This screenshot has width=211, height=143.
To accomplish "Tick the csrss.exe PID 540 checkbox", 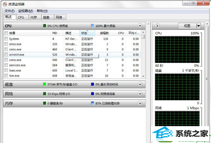I will 6,60.
